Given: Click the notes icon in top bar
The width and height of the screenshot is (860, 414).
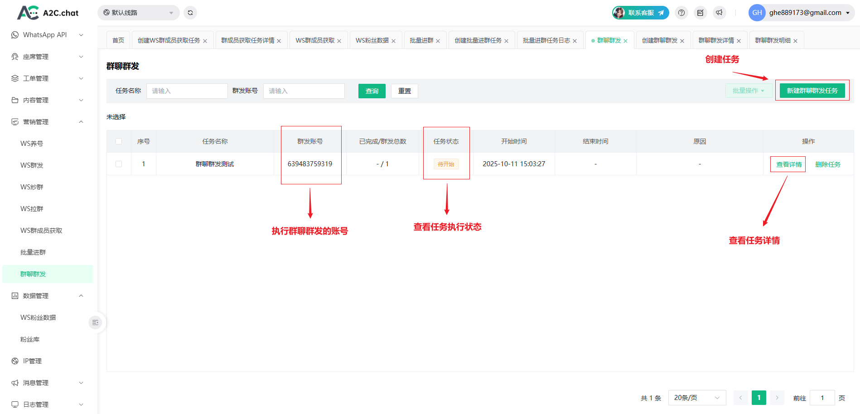Looking at the screenshot, I should coord(701,13).
